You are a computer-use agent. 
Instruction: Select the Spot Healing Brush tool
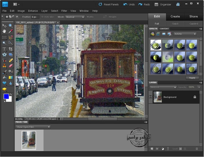10,61
